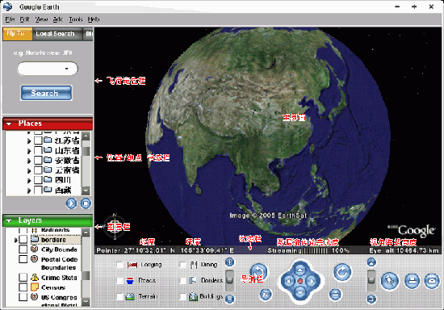
Task: Click the Buildings icon in the bottom panel
Action: tap(194, 296)
